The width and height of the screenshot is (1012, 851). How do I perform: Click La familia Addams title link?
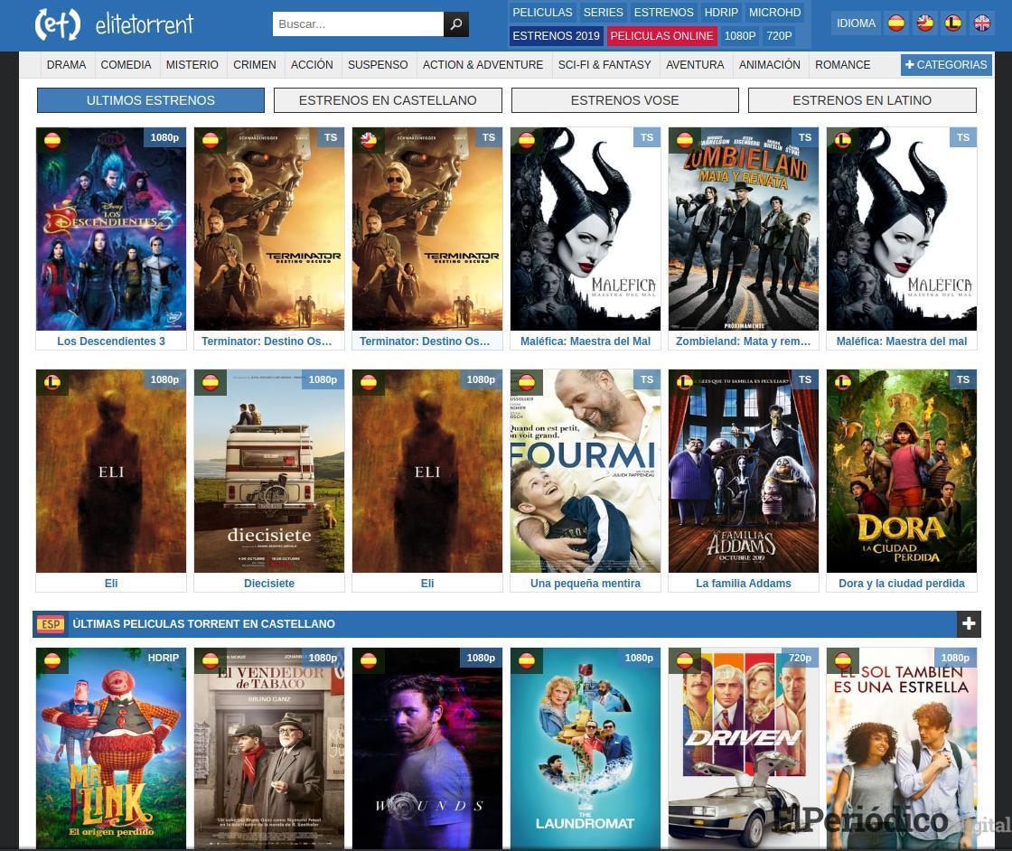coord(744,584)
